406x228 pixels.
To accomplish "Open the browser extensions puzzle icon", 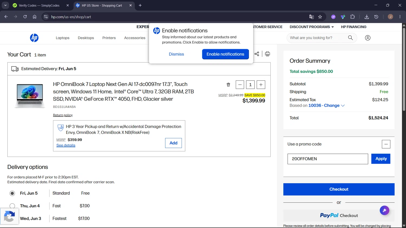I will pyautogui.click(x=352, y=17).
